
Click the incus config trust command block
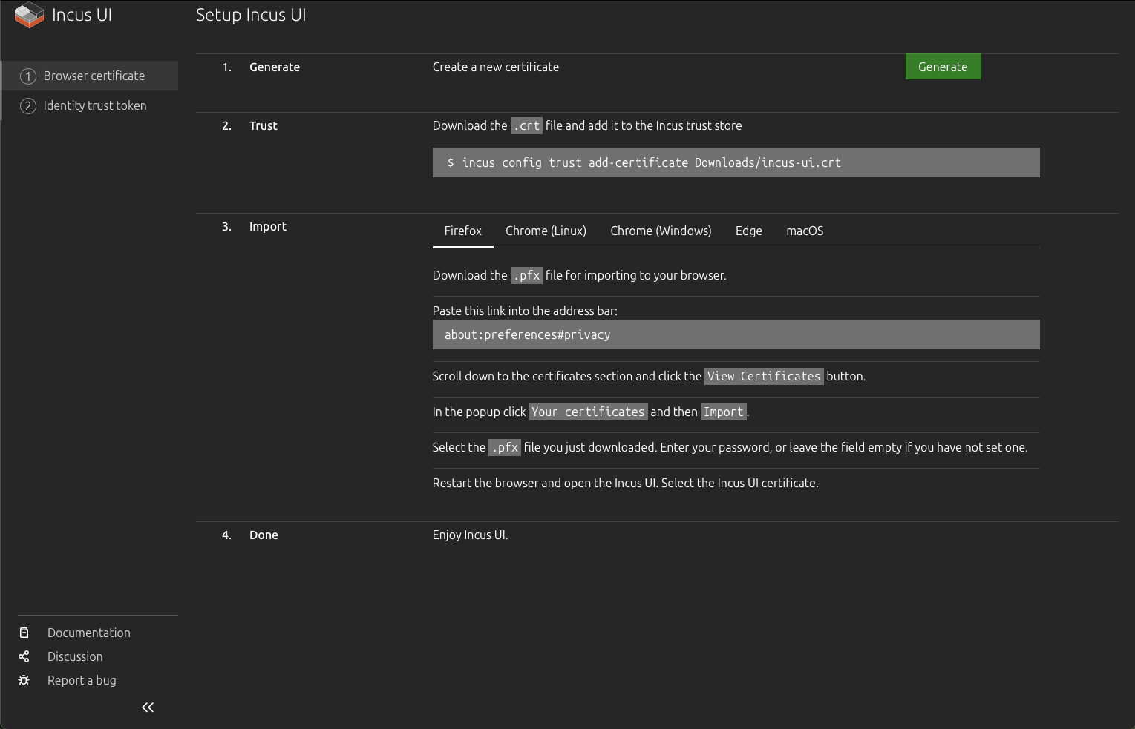tap(736, 162)
